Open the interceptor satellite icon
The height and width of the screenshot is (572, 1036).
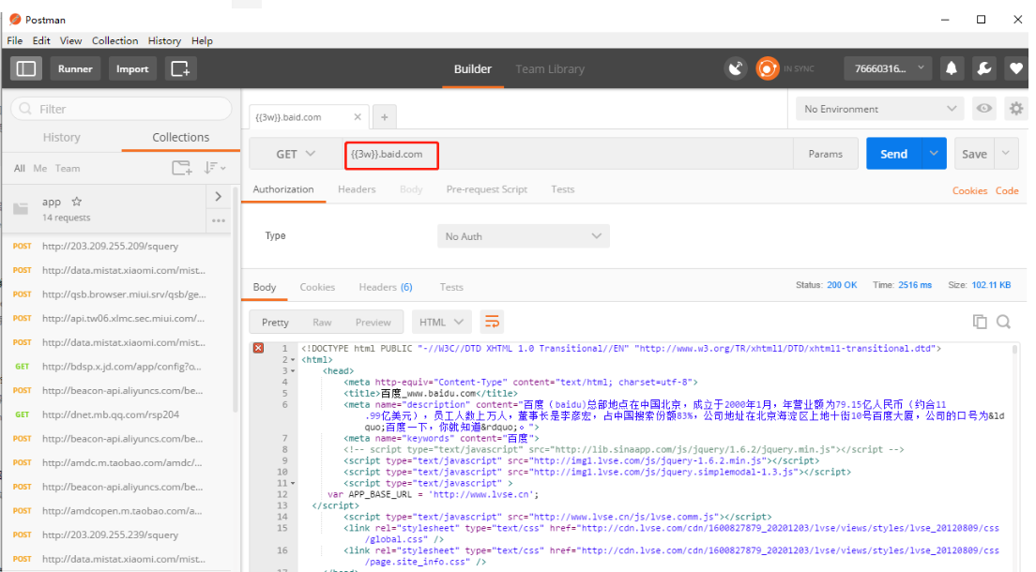(736, 68)
